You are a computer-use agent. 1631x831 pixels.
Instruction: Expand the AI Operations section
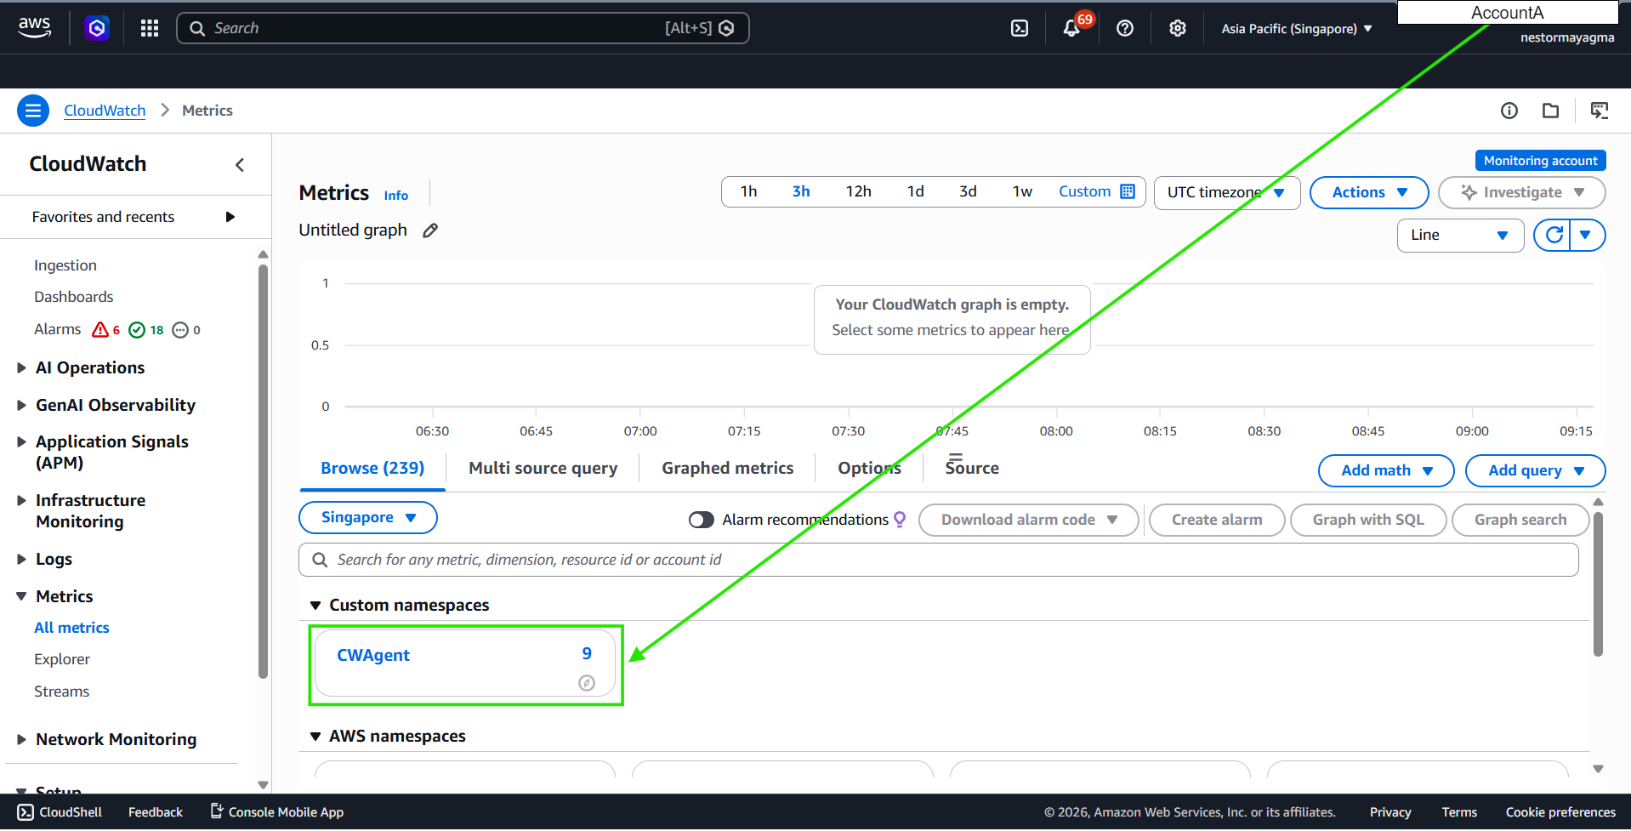(x=21, y=368)
